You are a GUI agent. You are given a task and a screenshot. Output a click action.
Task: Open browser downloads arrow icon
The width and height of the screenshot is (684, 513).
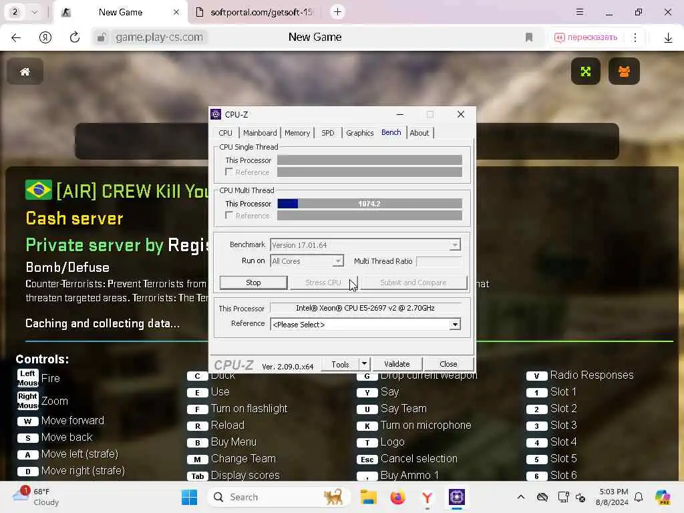click(x=668, y=37)
